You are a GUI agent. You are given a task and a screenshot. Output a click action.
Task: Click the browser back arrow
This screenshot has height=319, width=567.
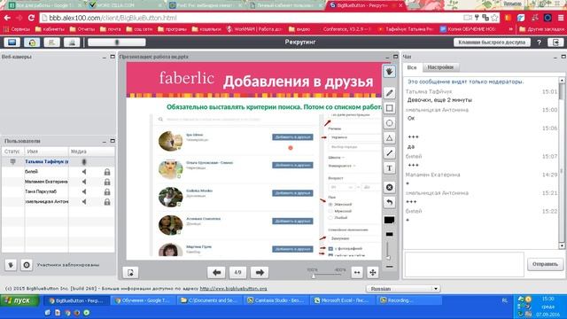(x=7, y=18)
